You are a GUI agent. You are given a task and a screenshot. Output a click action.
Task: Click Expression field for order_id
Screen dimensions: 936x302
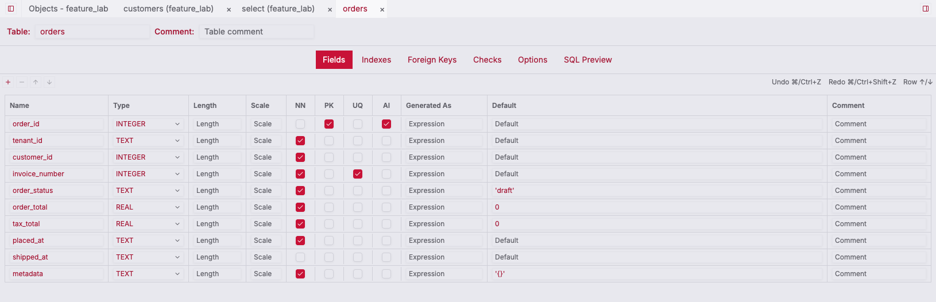pos(444,124)
